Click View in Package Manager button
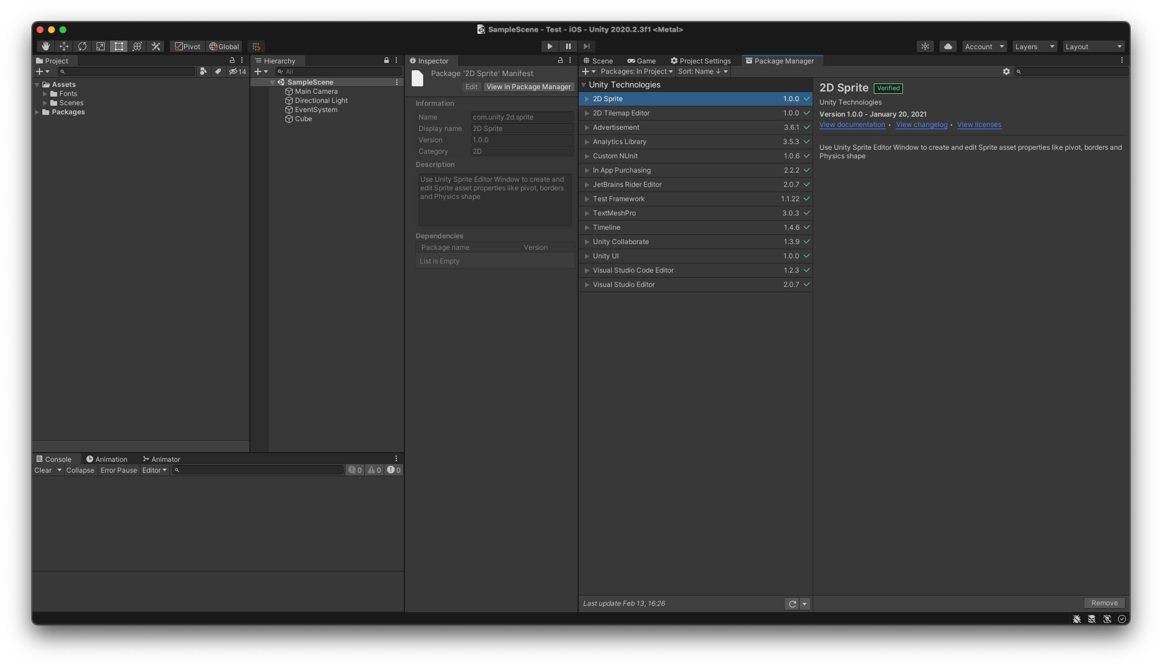Screen dimensions: 1162x667 (528, 87)
